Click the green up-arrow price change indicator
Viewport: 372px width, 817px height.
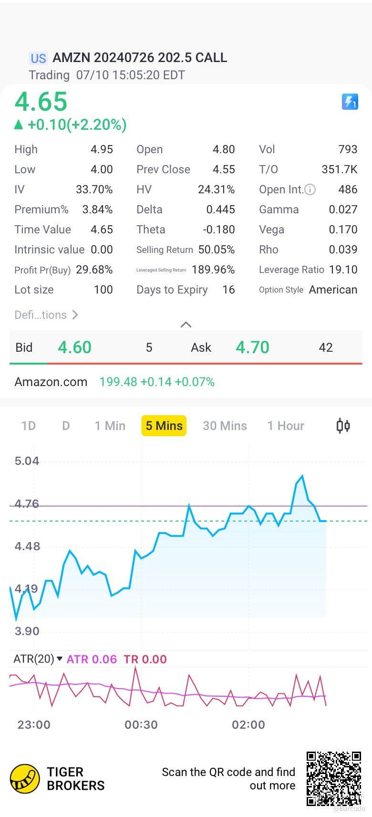click(19, 125)
